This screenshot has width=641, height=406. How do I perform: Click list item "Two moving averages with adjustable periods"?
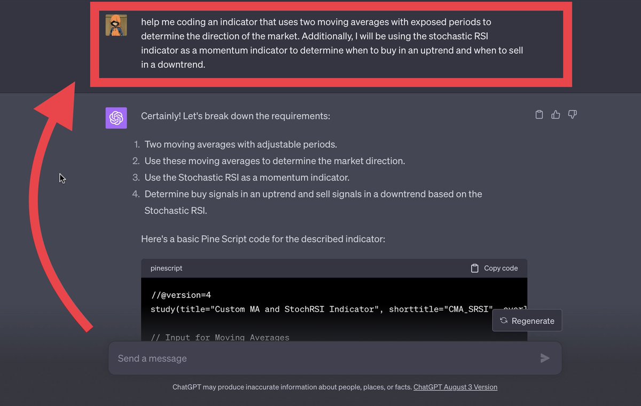point(241,145)
